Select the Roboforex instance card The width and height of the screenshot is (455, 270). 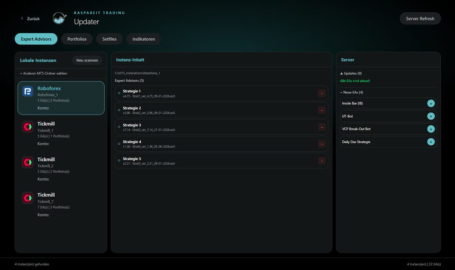[61, 98]
